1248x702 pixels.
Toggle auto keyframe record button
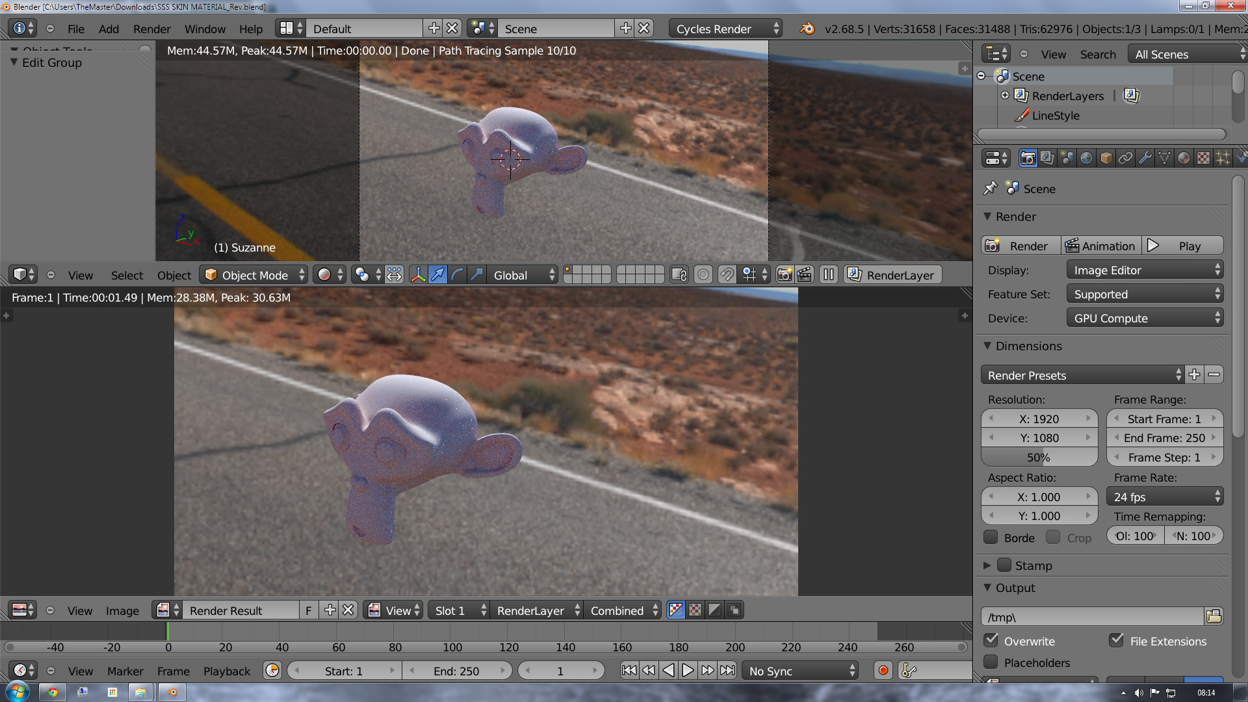pos(883,670)
